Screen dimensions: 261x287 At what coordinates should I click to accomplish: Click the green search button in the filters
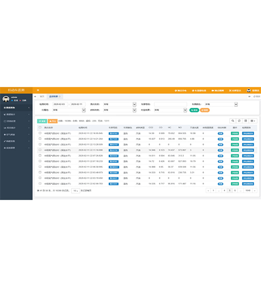pos(194,110)
